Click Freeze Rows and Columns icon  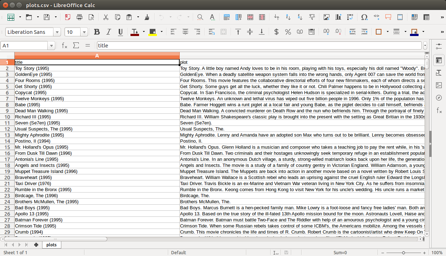tap(426, 17)
